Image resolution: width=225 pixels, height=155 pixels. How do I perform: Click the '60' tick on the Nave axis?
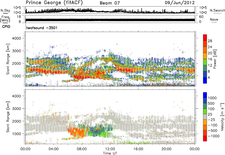(201, 17)
